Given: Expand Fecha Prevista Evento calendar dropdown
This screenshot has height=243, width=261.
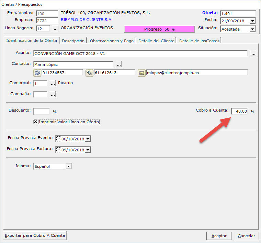Looking at the screenshot, I should 88,139.
